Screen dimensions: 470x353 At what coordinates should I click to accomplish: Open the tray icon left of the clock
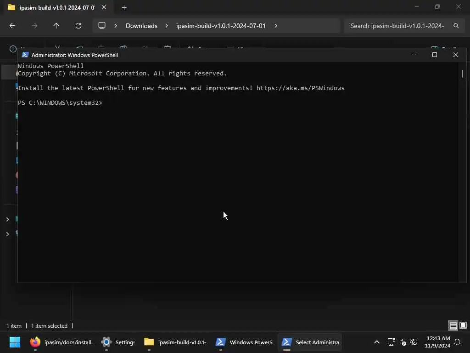pos(414,342)
